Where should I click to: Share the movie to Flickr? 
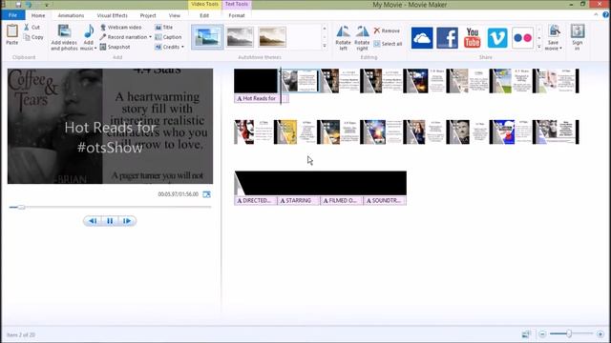pyautogui.click(x=522, y=38)
